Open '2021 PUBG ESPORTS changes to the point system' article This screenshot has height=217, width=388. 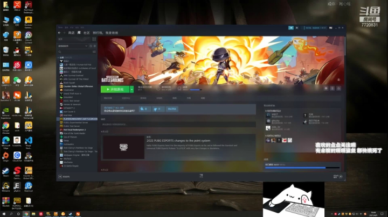[178, 141]
